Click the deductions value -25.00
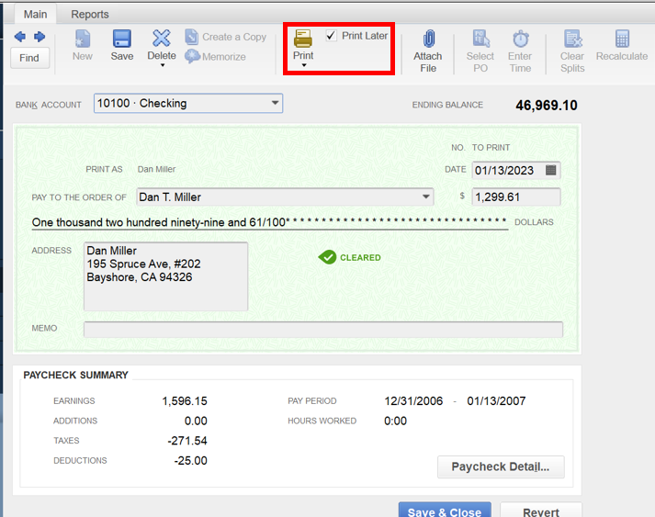 (x=190, y=461)
